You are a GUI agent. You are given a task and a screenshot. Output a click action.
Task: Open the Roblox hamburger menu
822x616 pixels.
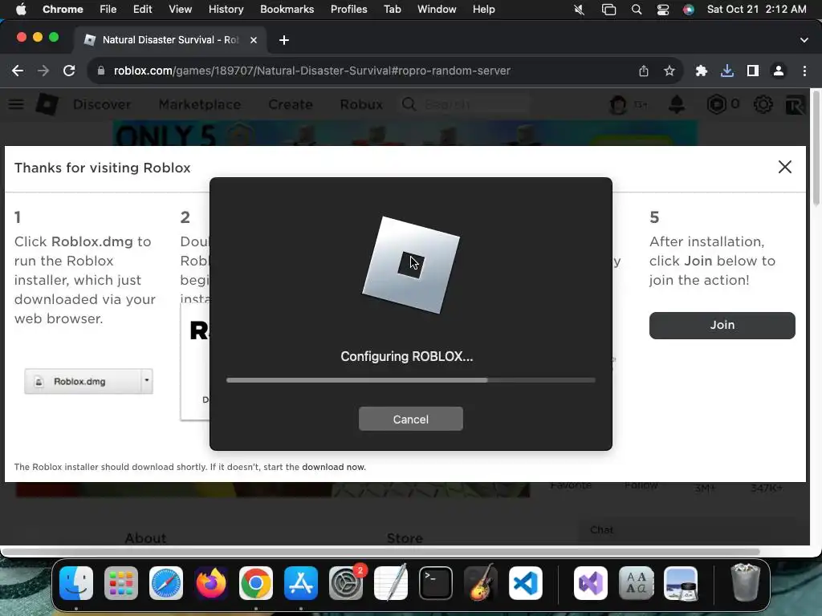[16, 104]
